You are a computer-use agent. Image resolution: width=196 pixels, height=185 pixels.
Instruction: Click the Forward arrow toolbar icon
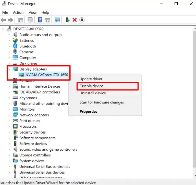[x=10, y=20]
